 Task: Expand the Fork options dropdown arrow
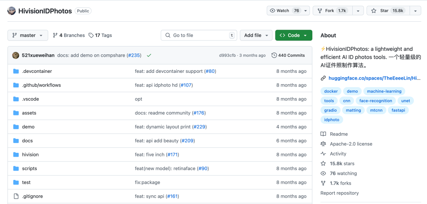pos(358,11)
